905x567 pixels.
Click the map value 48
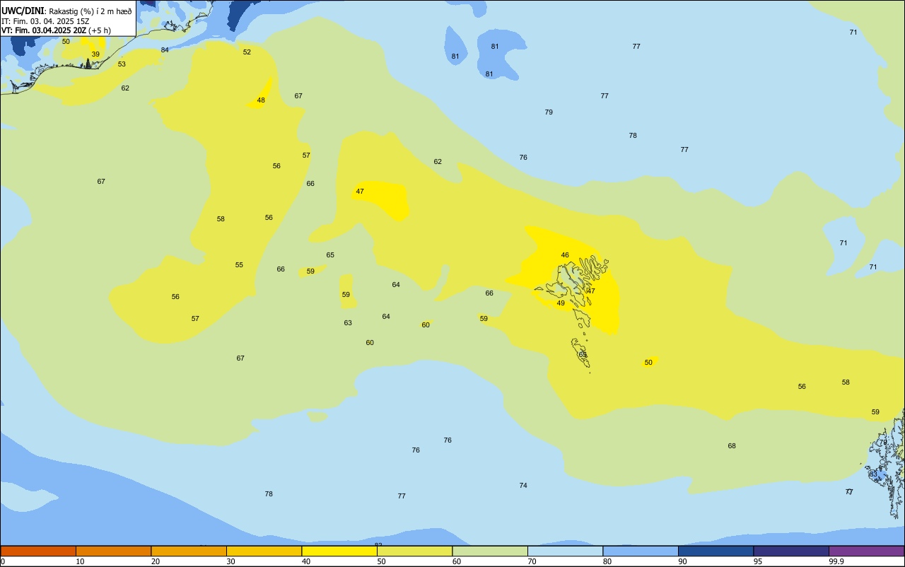pos(261,100)
